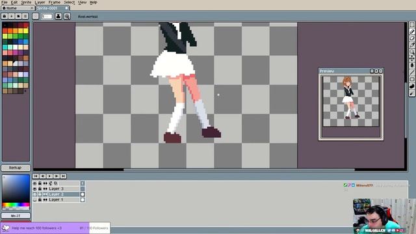This screenshot has width=416, height=234.
Task: Click the Remap button under the palette
Action: (x=16, y=168)
